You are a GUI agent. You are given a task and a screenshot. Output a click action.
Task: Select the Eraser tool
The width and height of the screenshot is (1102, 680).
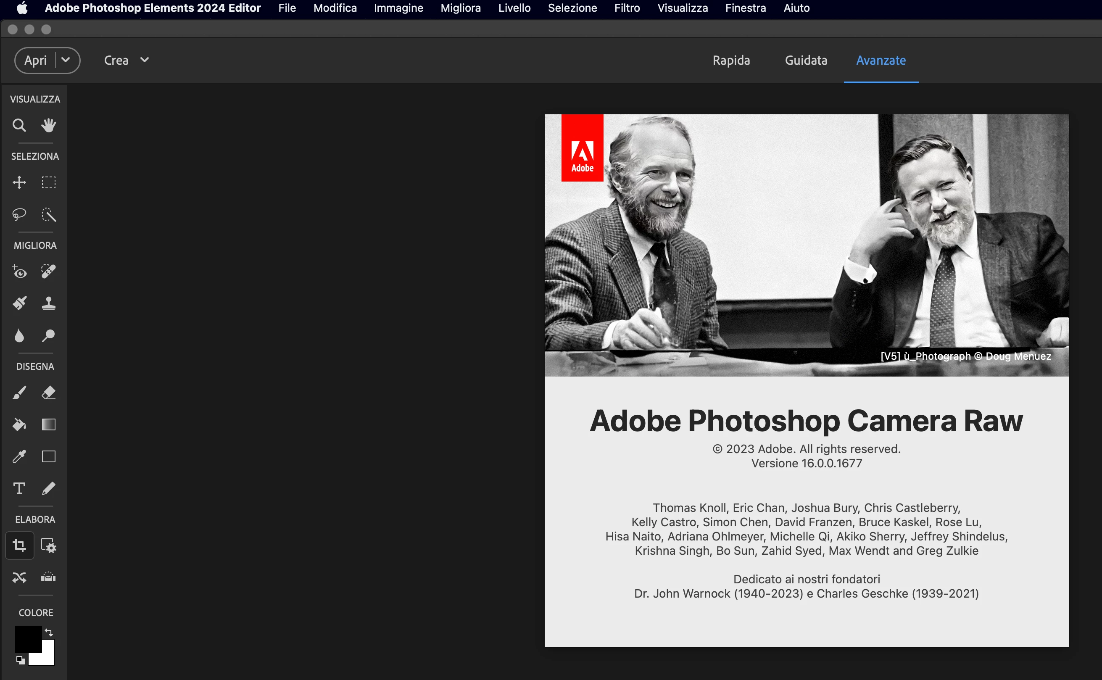[x=49, y=393]
